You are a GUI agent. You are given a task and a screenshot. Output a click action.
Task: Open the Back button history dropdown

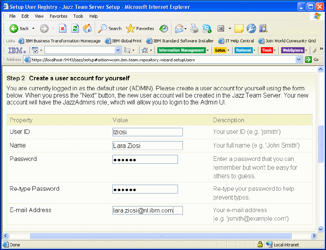click(x=33, y=29)
